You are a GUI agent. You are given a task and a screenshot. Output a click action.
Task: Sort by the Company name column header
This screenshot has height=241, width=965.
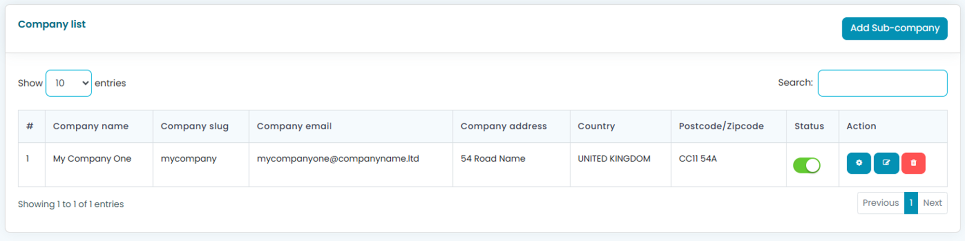(91, 126)
